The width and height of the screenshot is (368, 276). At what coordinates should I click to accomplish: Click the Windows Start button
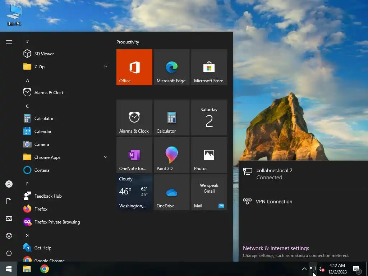pos(9,269)
